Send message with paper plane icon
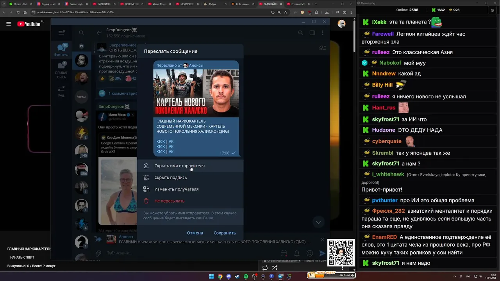Image resolution: width=500 pixels, height=281 pixels. pos(322,253)
